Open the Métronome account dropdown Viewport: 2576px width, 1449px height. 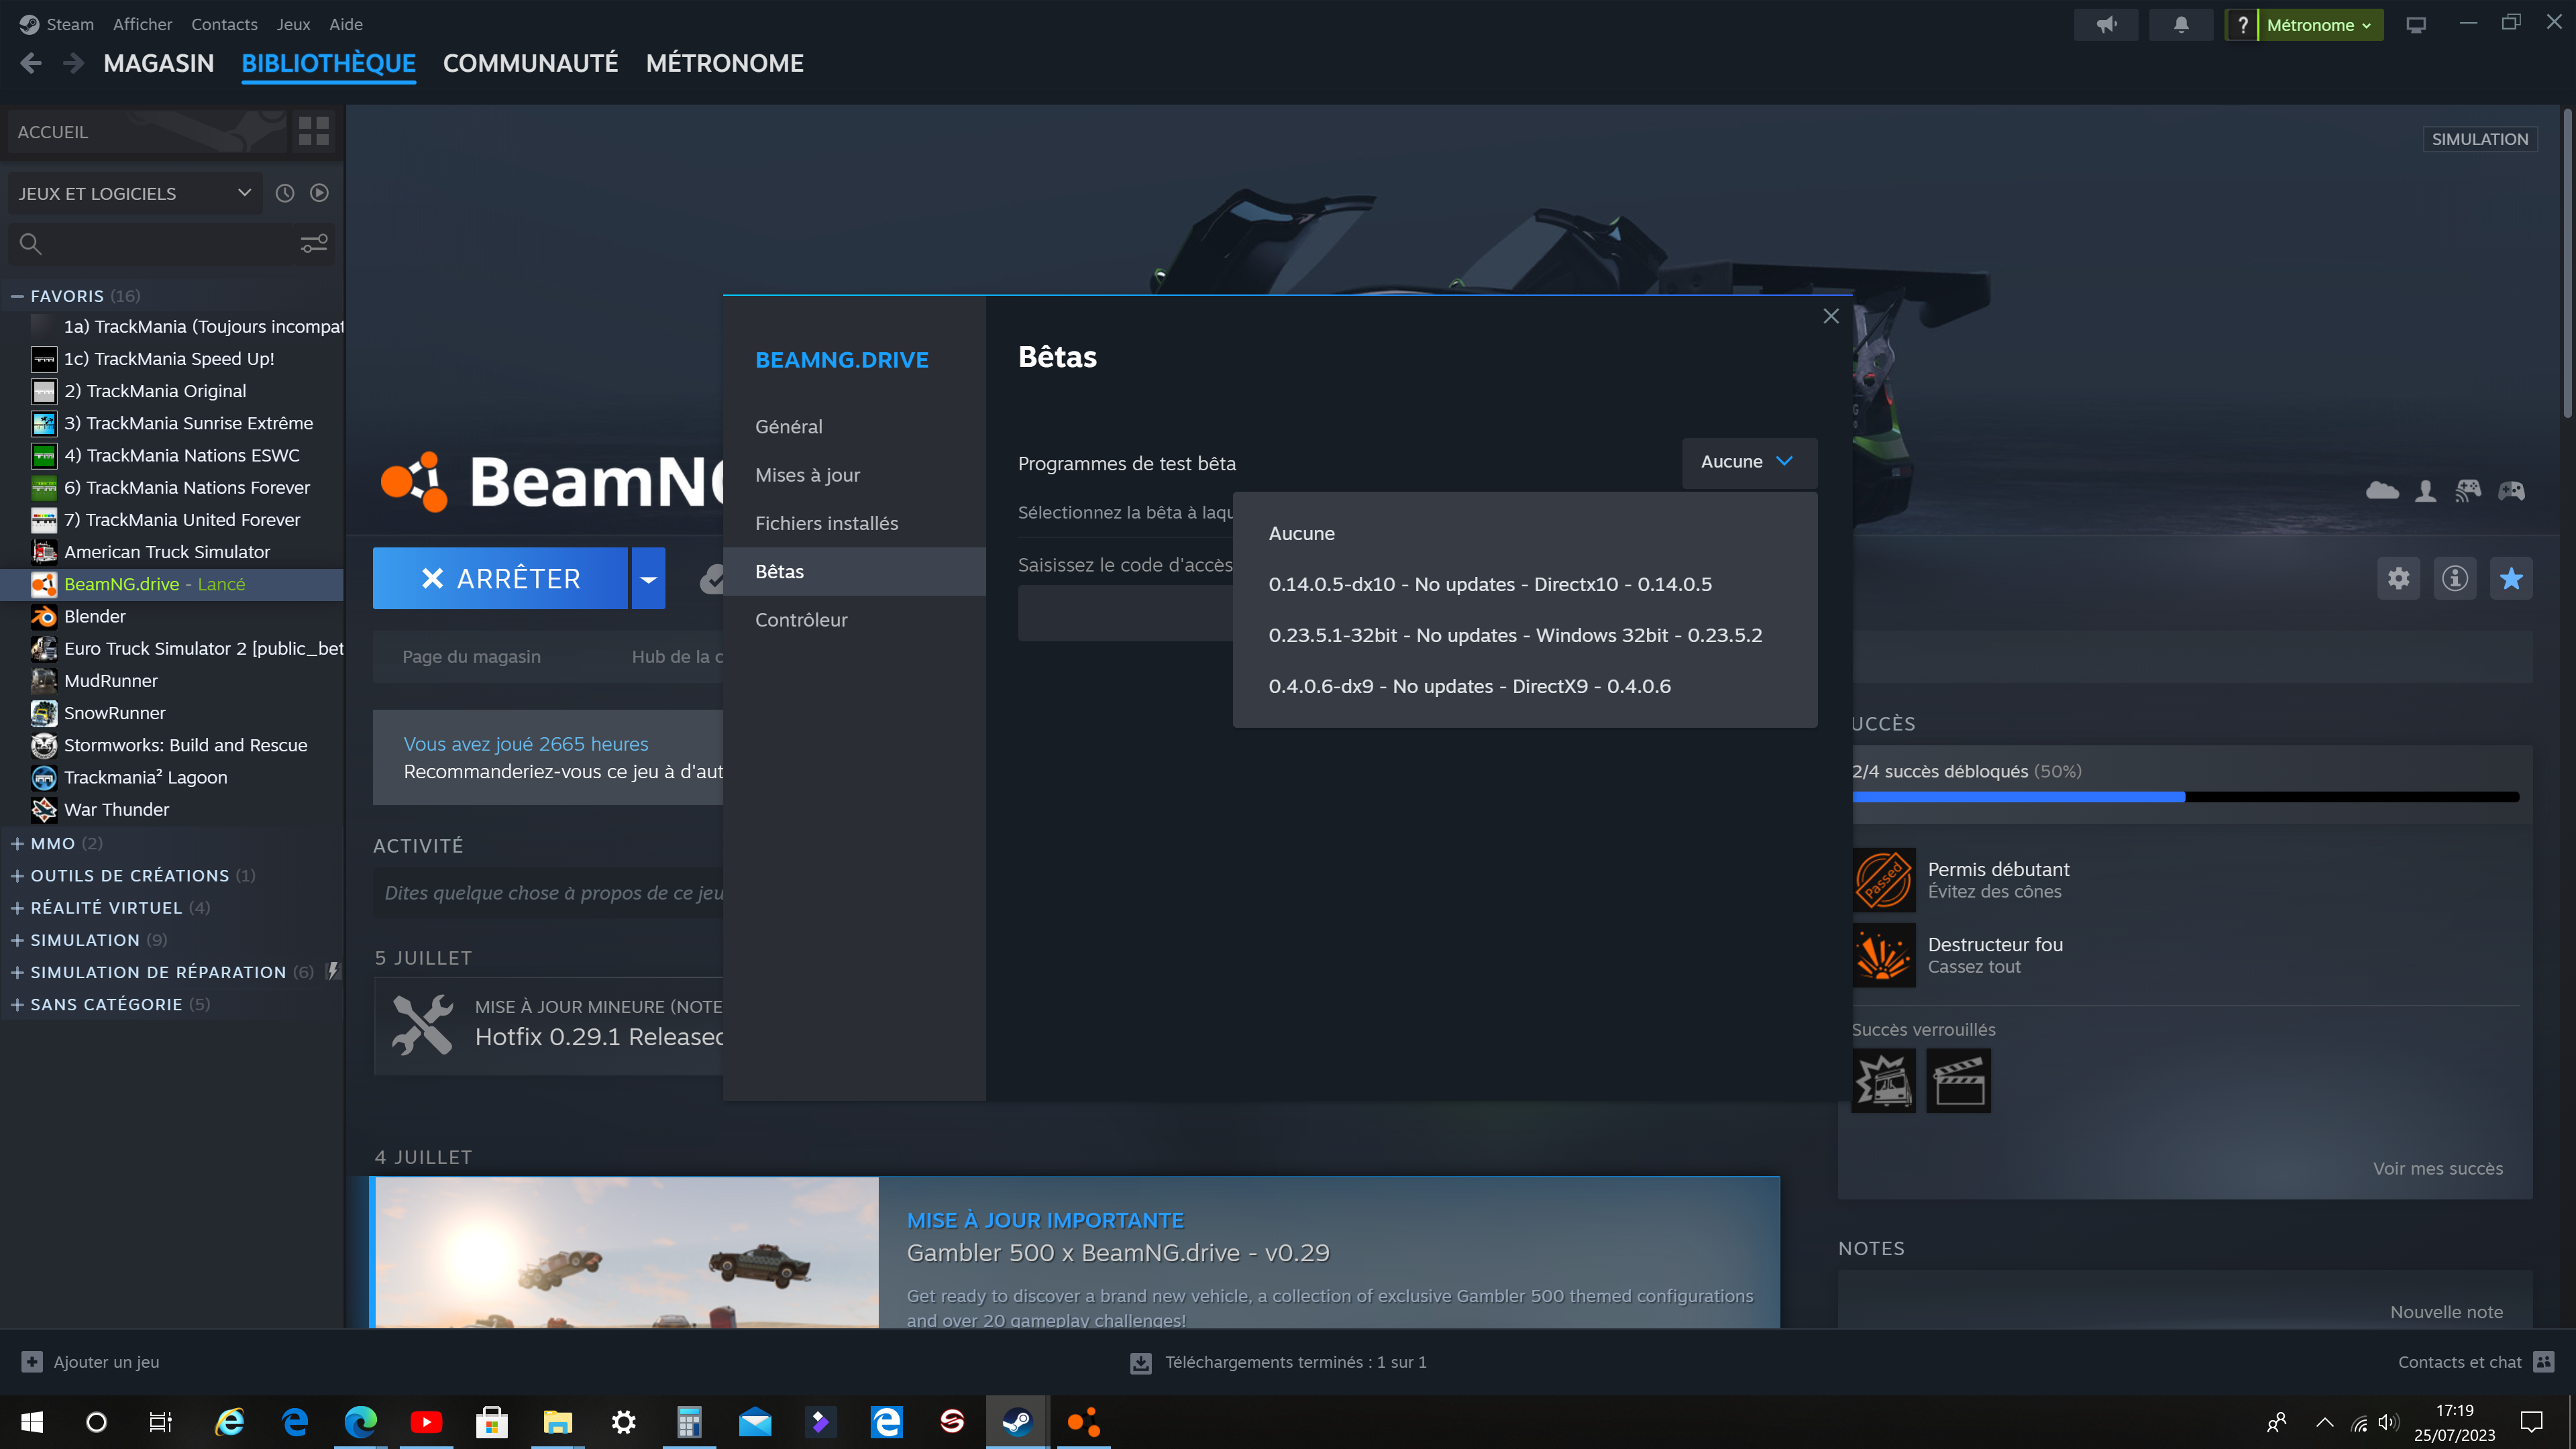[2320, 25]
